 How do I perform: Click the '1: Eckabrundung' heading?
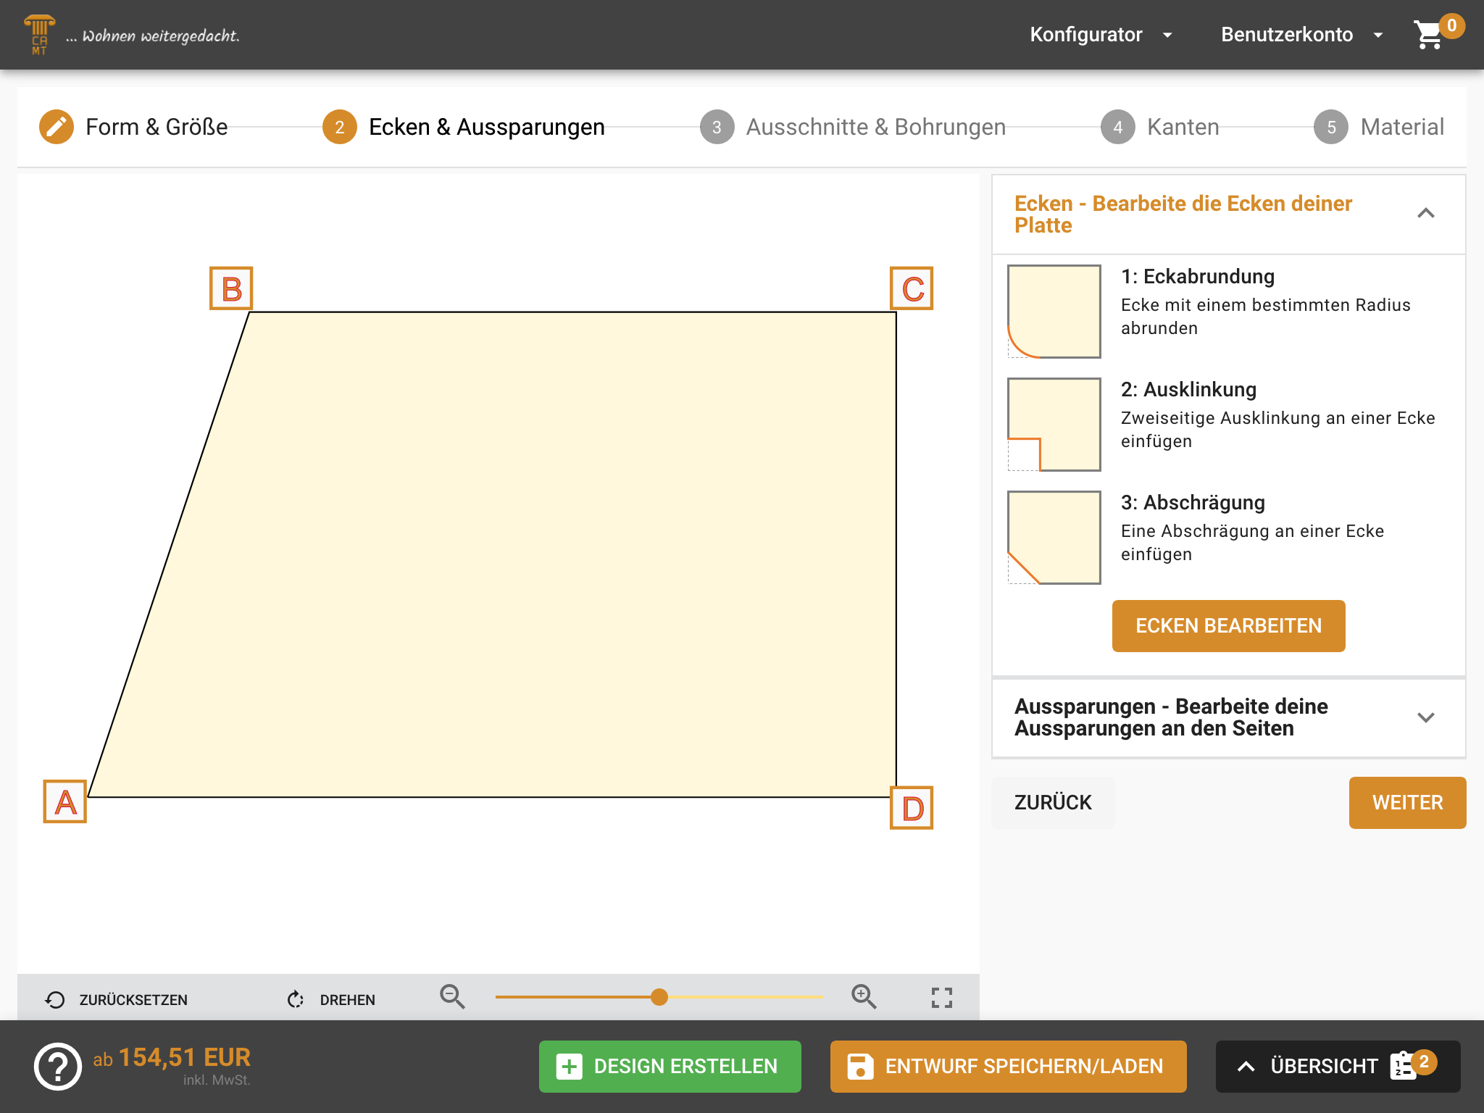coord(1197,276)
